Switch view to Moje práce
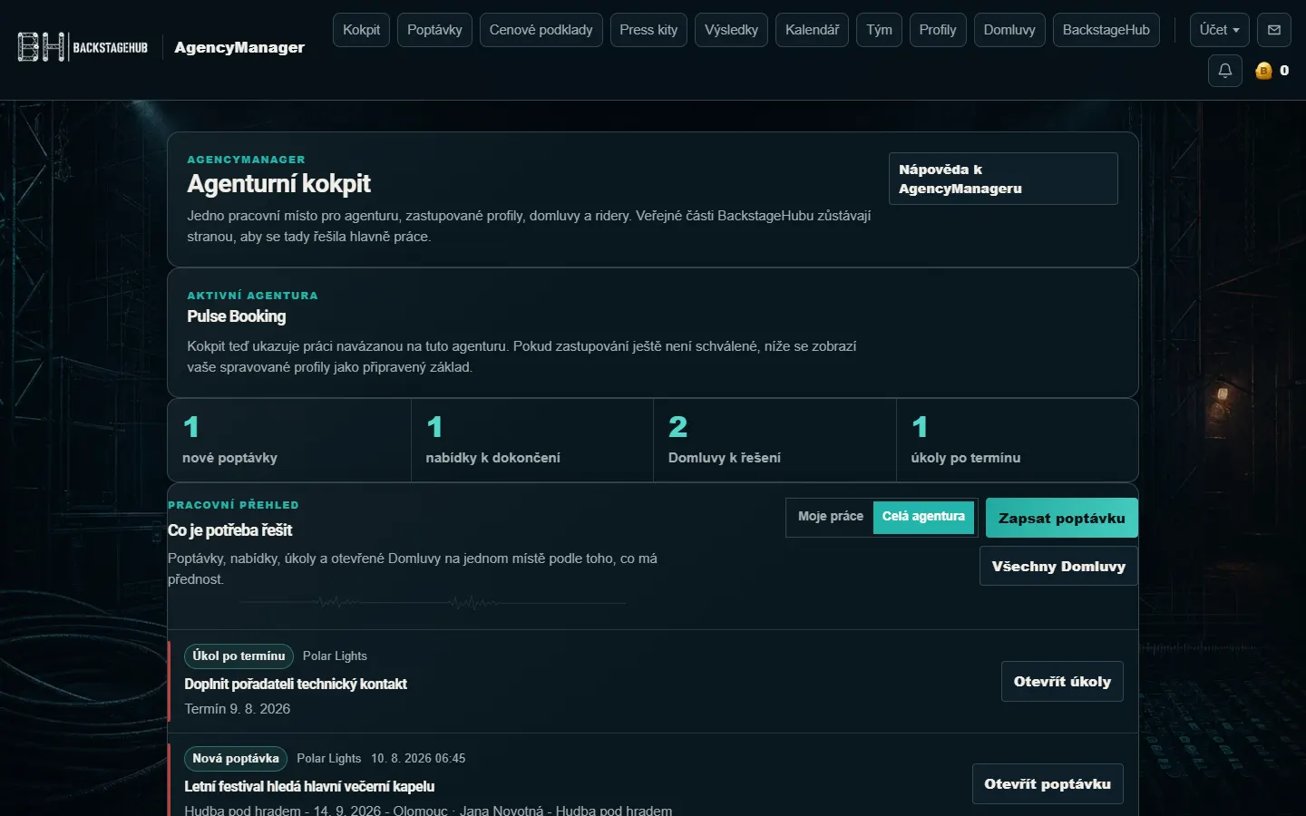The image size is (1306, 816). tap(831, 517)
